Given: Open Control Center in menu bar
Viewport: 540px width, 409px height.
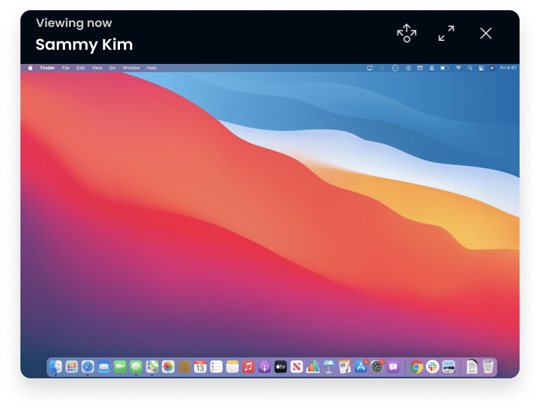Looking at the screenshot, I should coord(481,68).
